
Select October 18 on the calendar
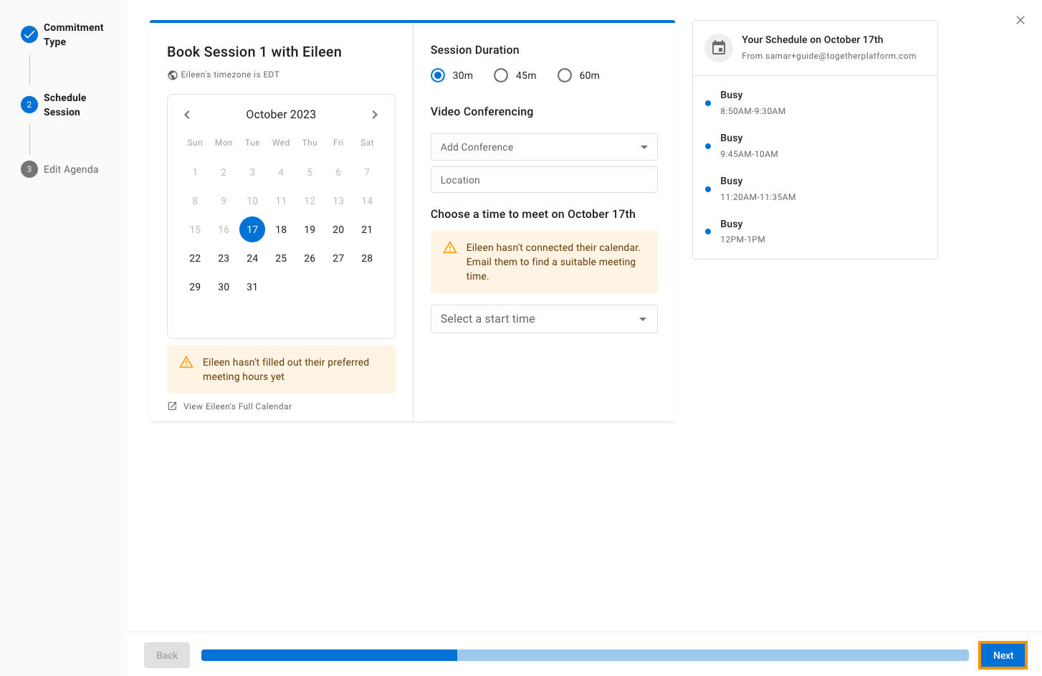[x=281, y=229]
